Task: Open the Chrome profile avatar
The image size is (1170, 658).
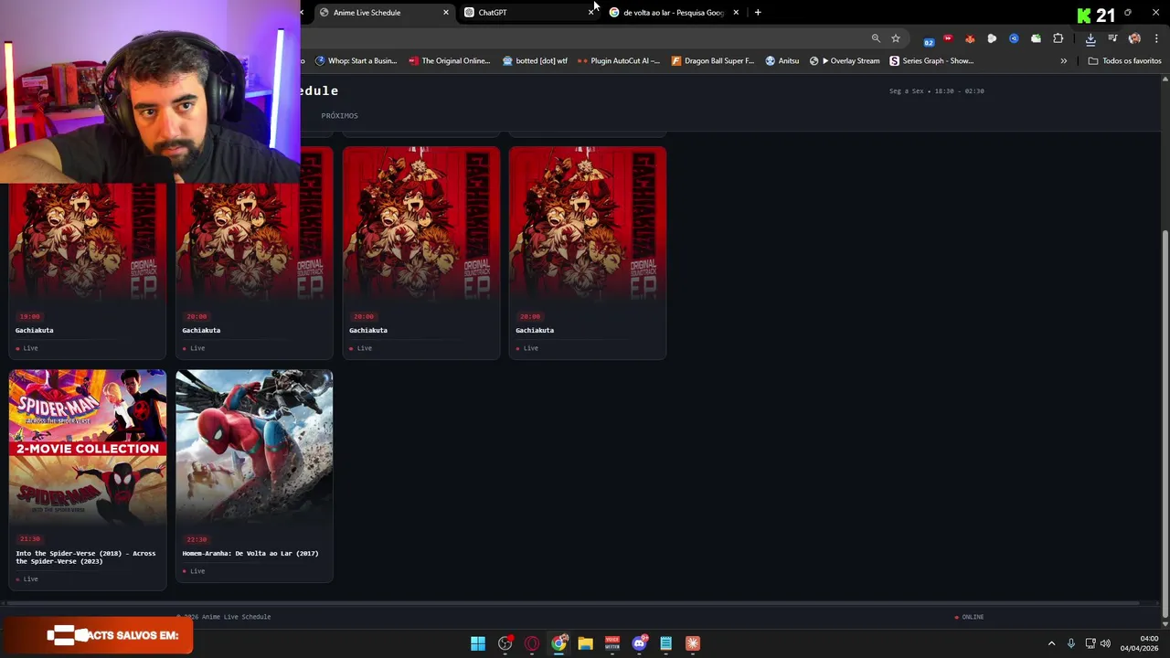Action: [1134, 38]
